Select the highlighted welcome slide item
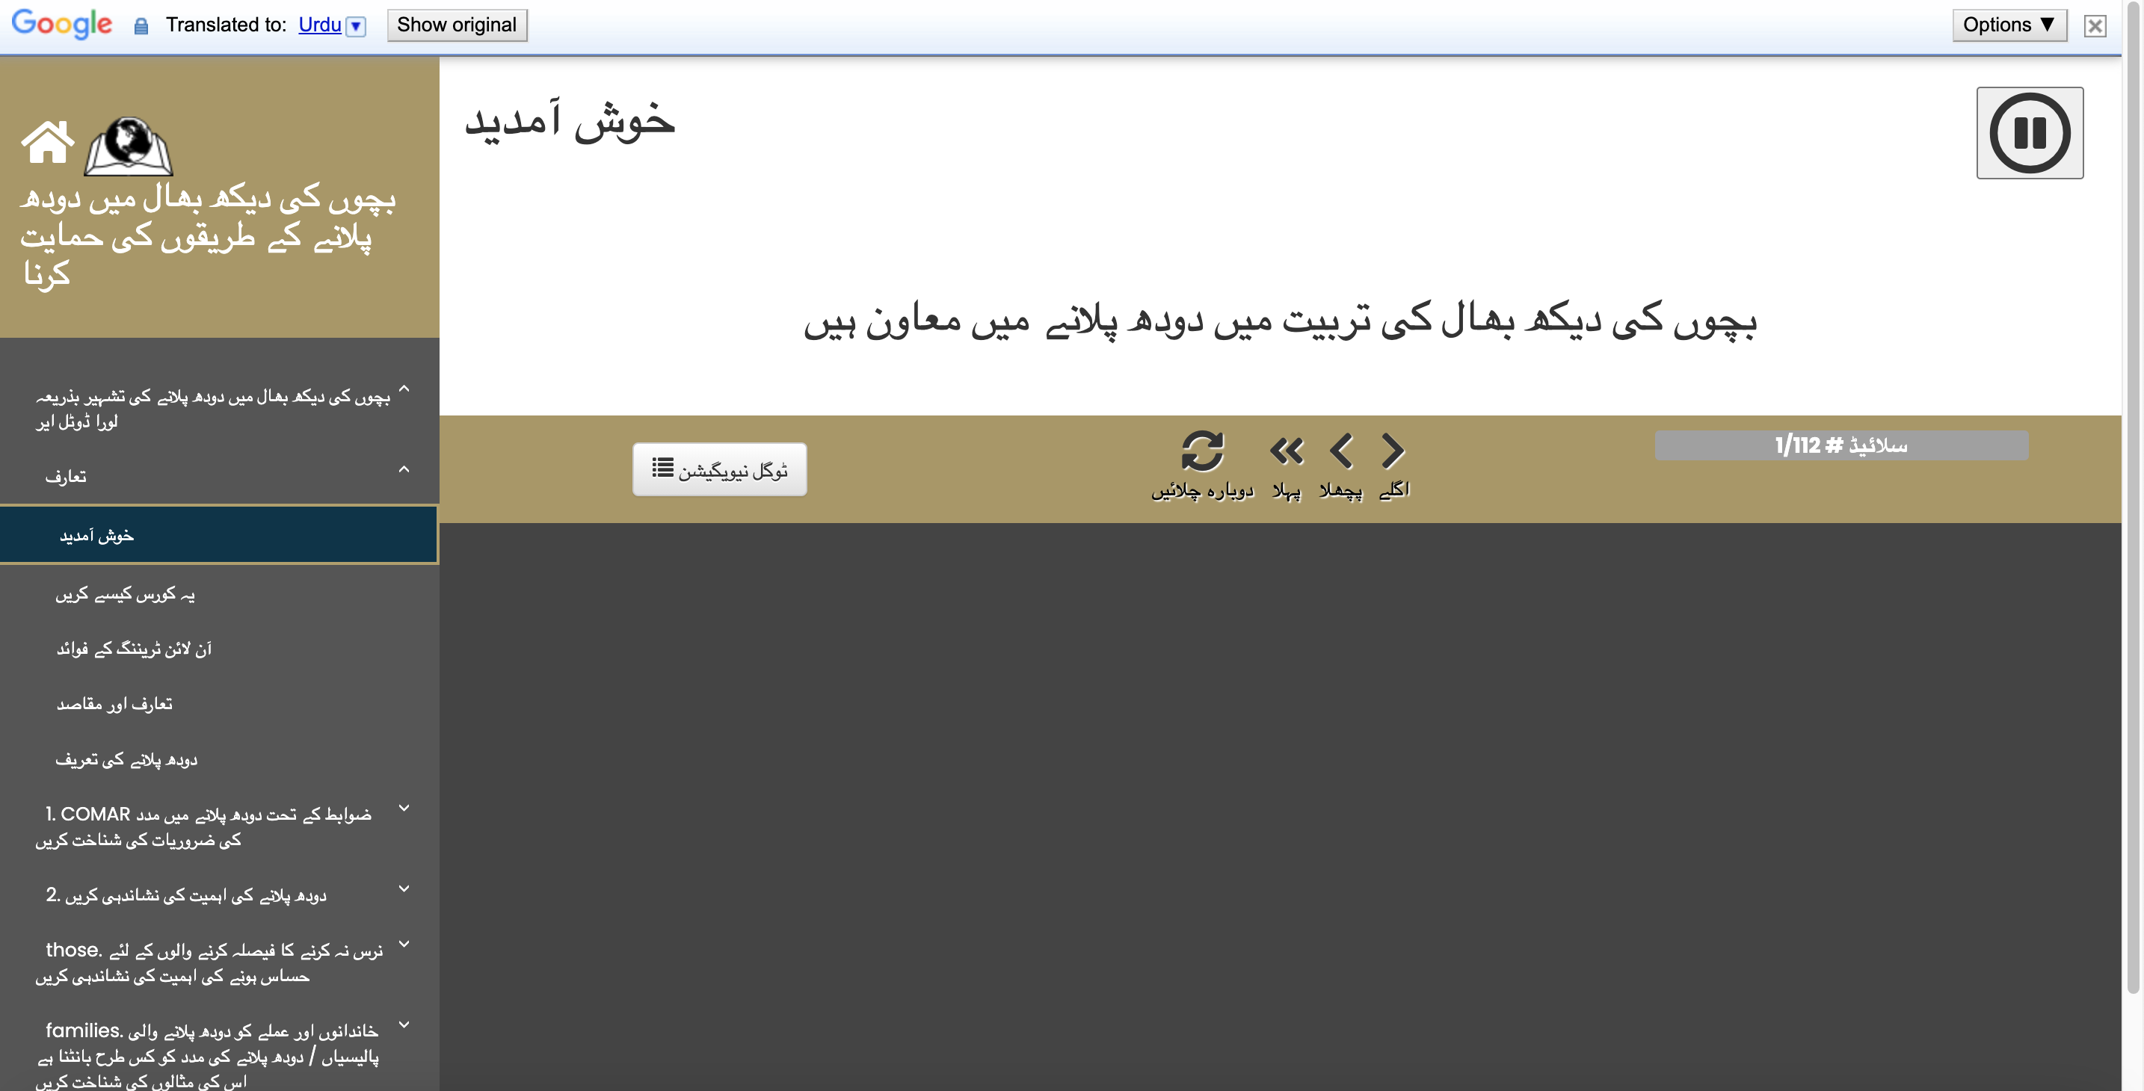The image size is (2144, 1091). click(x=219, y=535)
